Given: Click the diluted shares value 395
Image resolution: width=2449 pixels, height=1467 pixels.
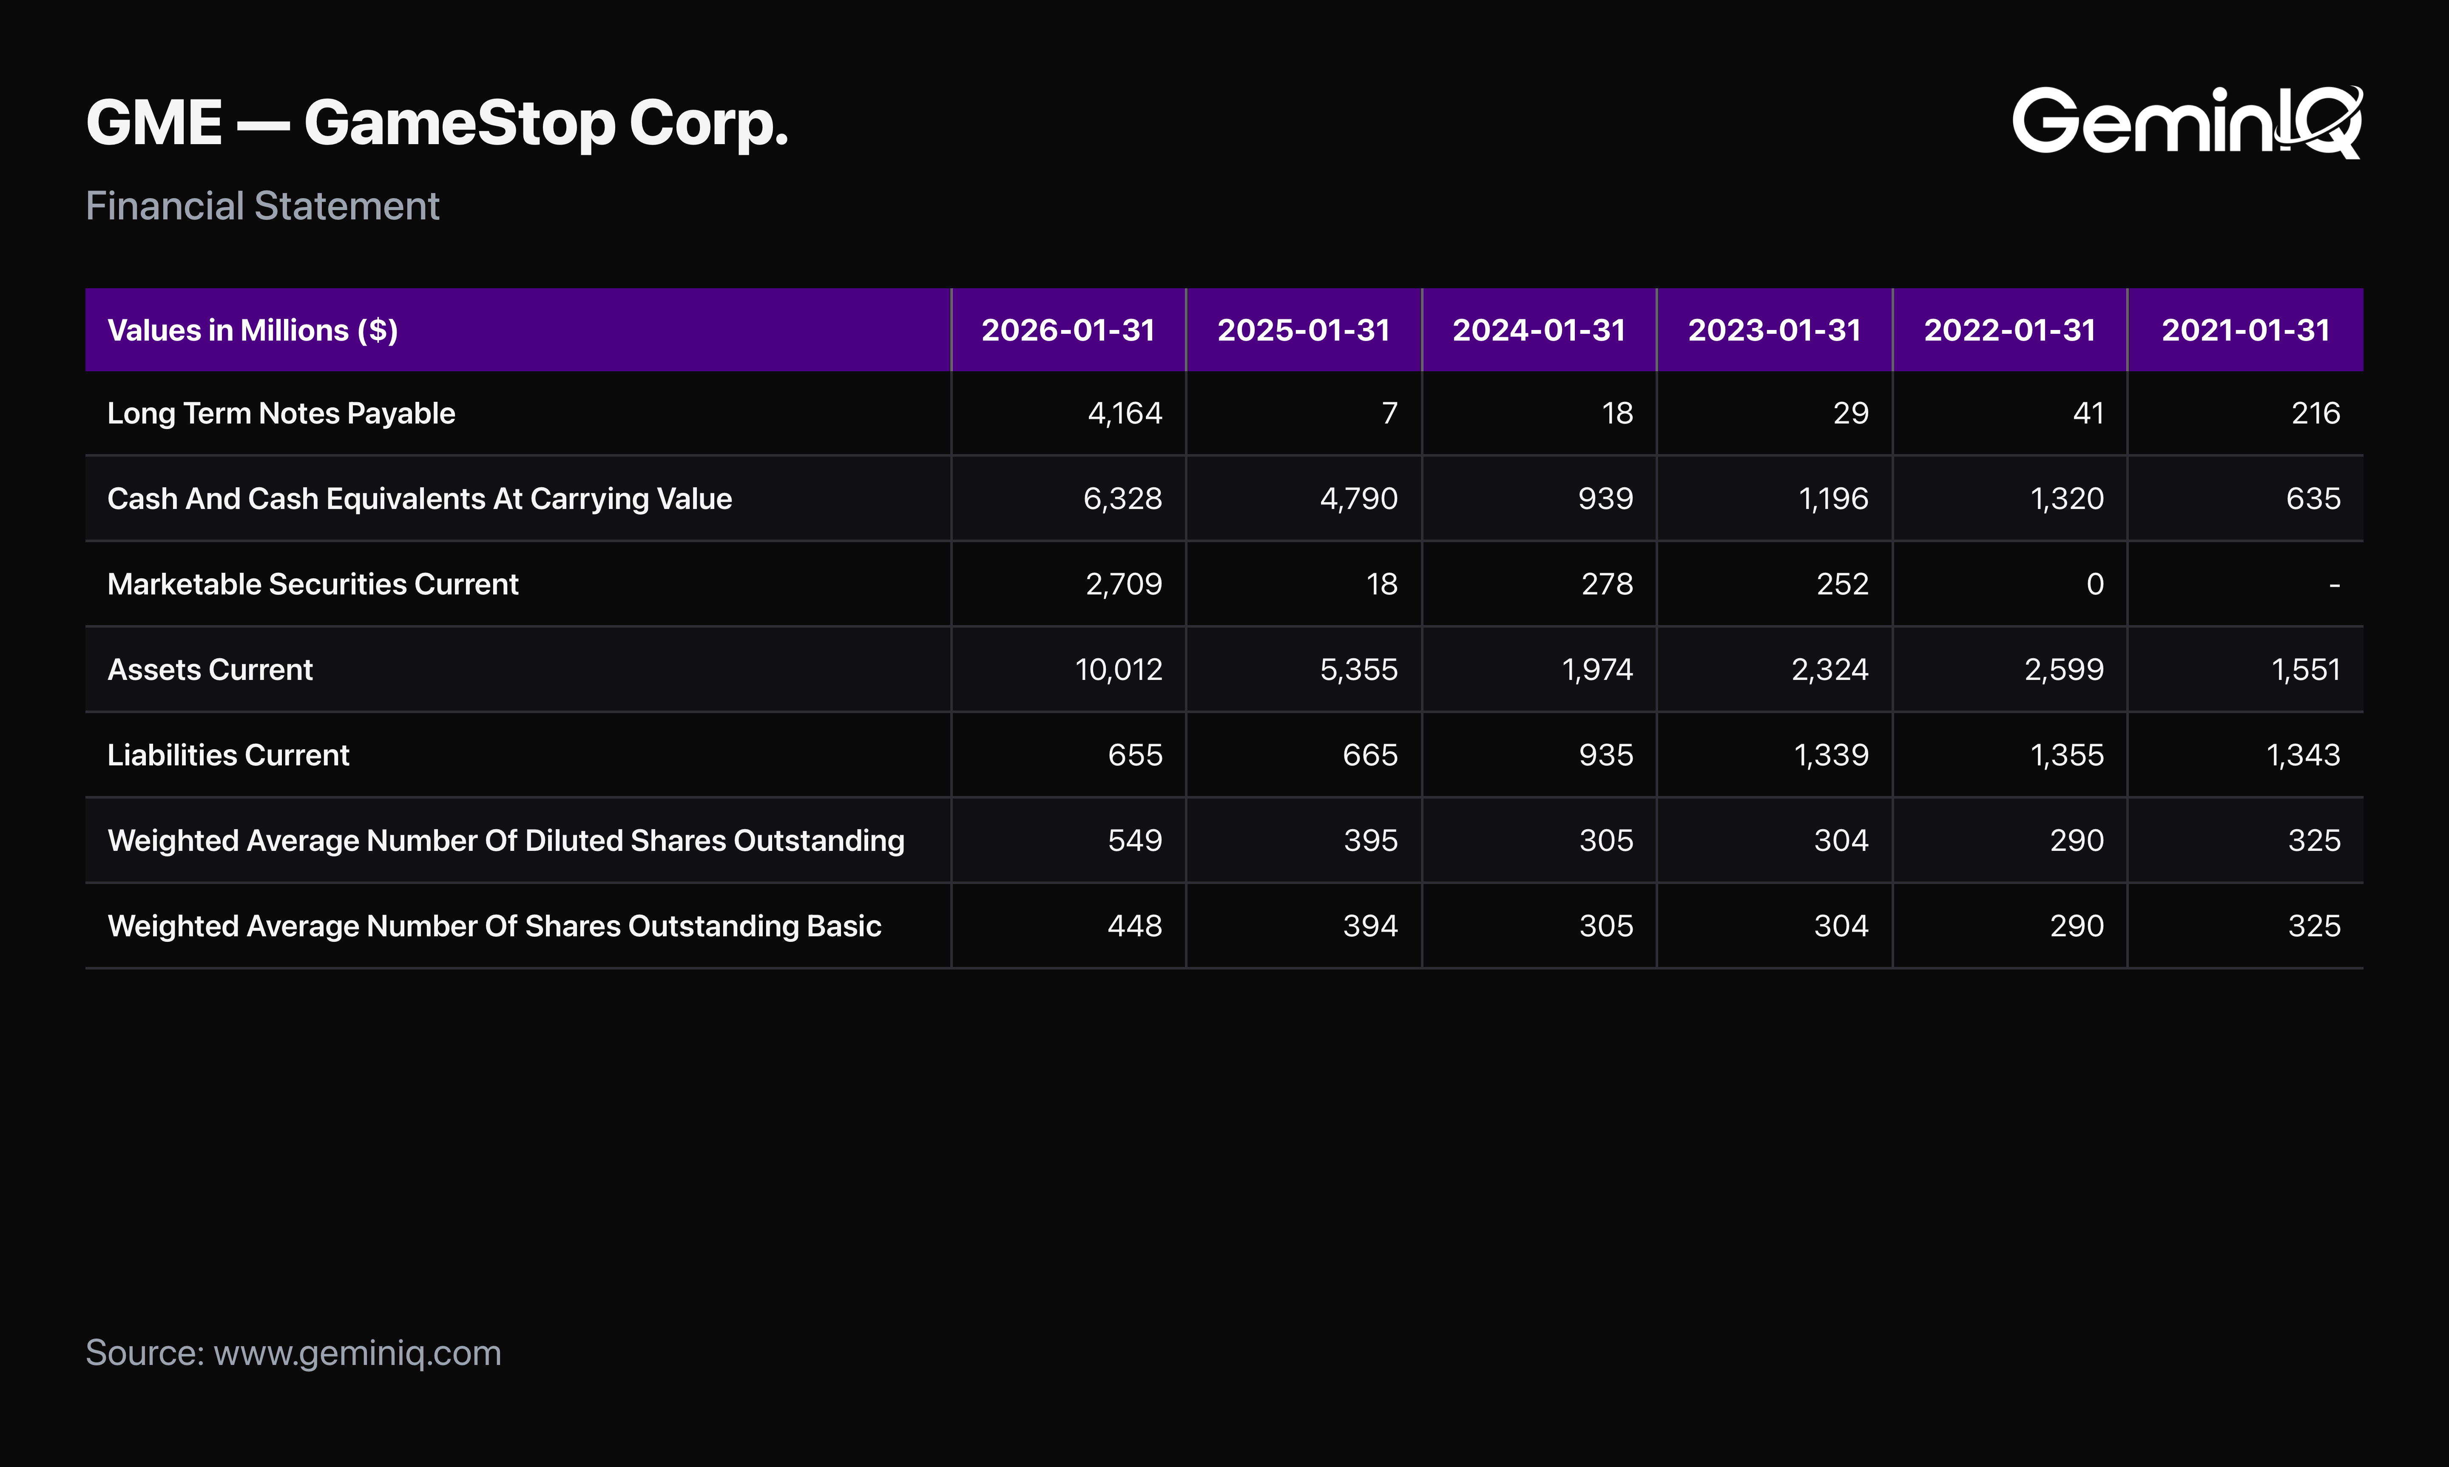Looking at the screenshot, I should point(1371,841).
